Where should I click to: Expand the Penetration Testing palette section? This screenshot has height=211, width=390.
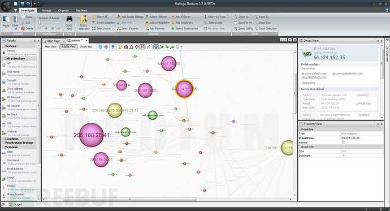pos(19,143)
